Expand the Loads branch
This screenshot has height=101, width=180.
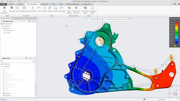[4, 33]
